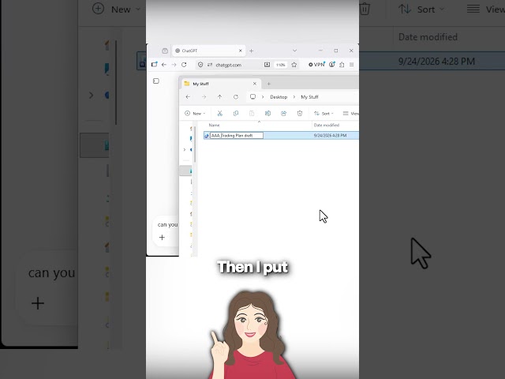The image size is (505, 379).
Task: Click the navigation pane scrollbar
Action: [x=195, y=144]
